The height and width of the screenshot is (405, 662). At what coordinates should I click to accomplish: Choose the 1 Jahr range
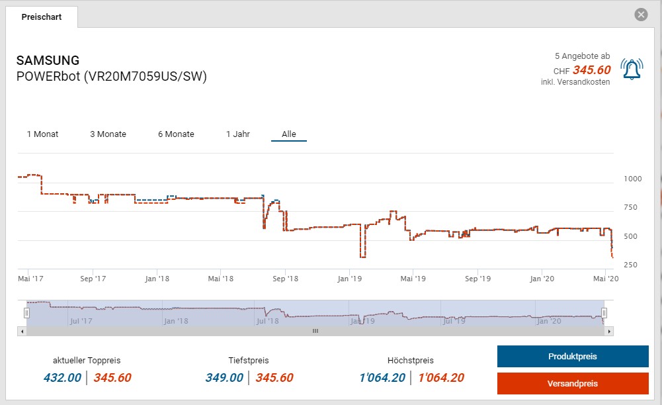click(x=237, y=134)
